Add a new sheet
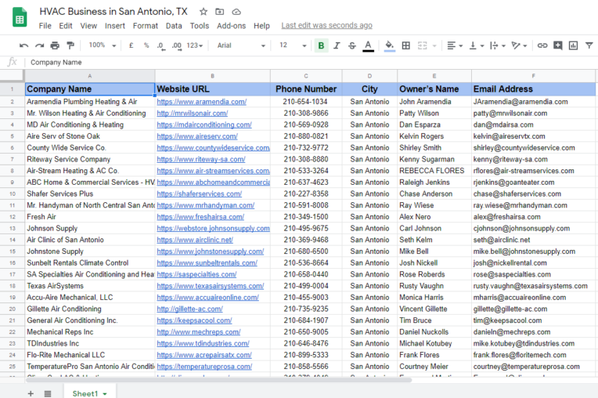Screen dimensions: 598x398 click(31, 393)
